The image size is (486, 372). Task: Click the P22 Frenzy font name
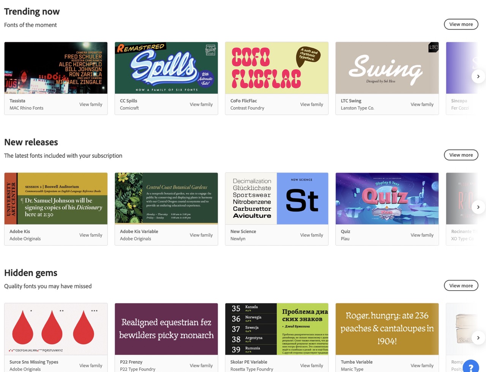131,362
